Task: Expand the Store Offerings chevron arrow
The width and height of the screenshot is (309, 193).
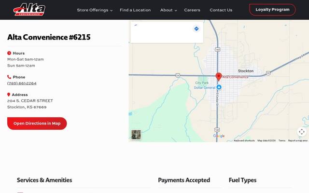Action: point(112,11)
